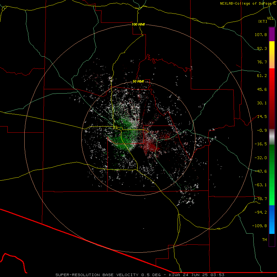The height and width of the screenshot is (277, 277).
Task: Click the blue segment of color bar
Action: pos(272,219)
